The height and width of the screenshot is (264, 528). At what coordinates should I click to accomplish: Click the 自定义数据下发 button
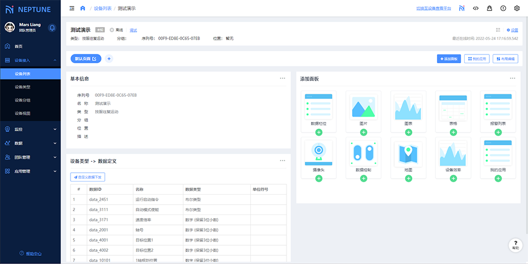tap(88, 177)
